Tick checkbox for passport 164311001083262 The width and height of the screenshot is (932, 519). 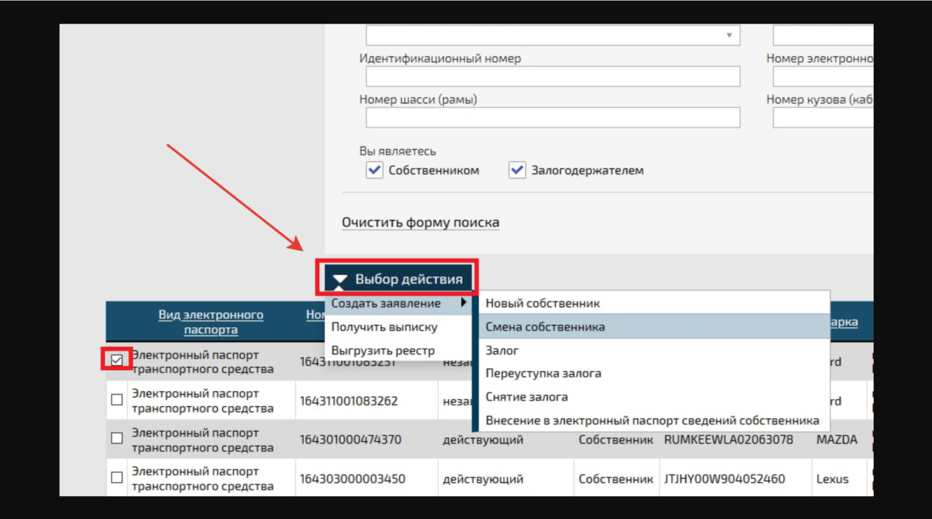[x=117, y=400]
